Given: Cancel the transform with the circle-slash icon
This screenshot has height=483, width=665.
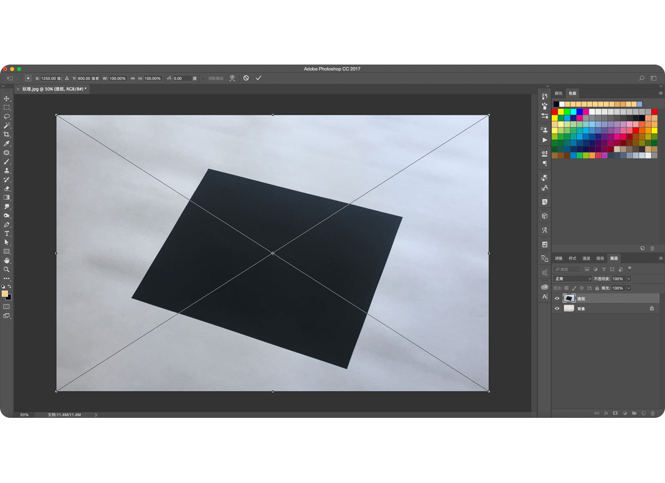Looking at the screenshot, I should [x=246, y=78].
